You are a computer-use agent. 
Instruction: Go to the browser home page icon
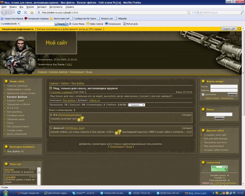(32, 12)
